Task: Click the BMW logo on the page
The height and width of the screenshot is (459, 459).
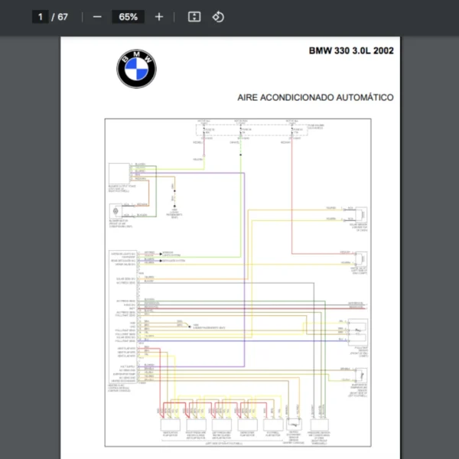Action: tap(136, 70)
